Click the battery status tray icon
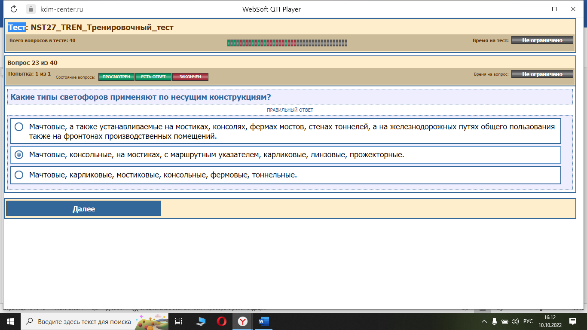Viewport: 587px width, 330px height. 505,321
